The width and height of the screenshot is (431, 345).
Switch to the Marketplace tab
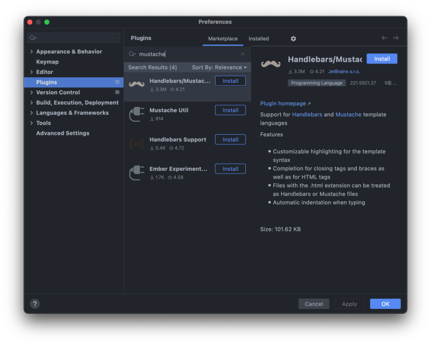222,38
